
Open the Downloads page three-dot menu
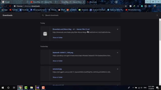coord(157,15)
